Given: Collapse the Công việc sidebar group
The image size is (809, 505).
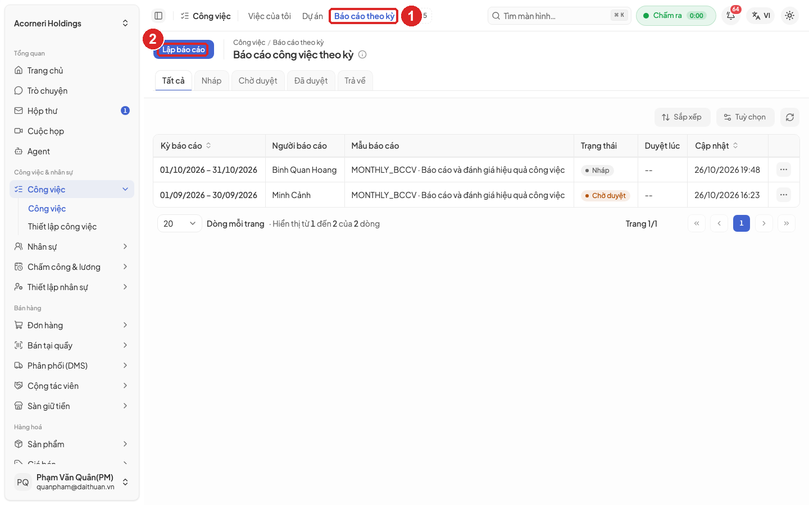Looking at the screenshot, I should point(72,190).
